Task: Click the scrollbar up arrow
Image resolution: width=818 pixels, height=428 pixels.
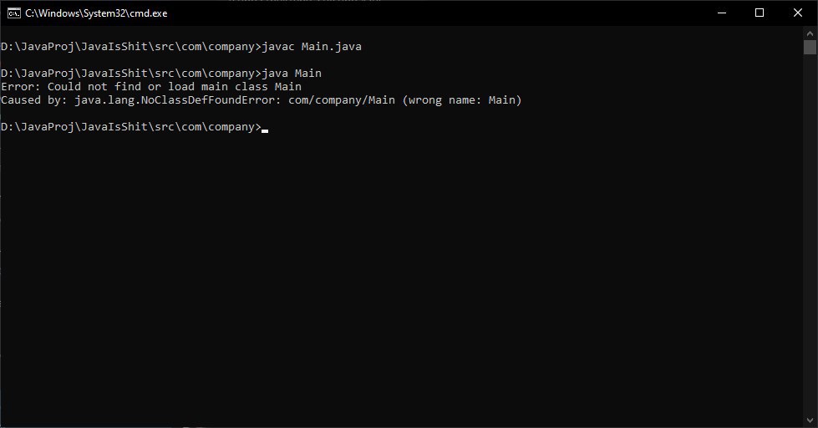Action: coord(810,33)
